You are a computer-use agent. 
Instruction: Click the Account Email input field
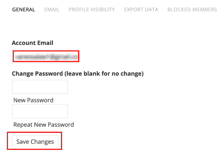pos(46,56)
